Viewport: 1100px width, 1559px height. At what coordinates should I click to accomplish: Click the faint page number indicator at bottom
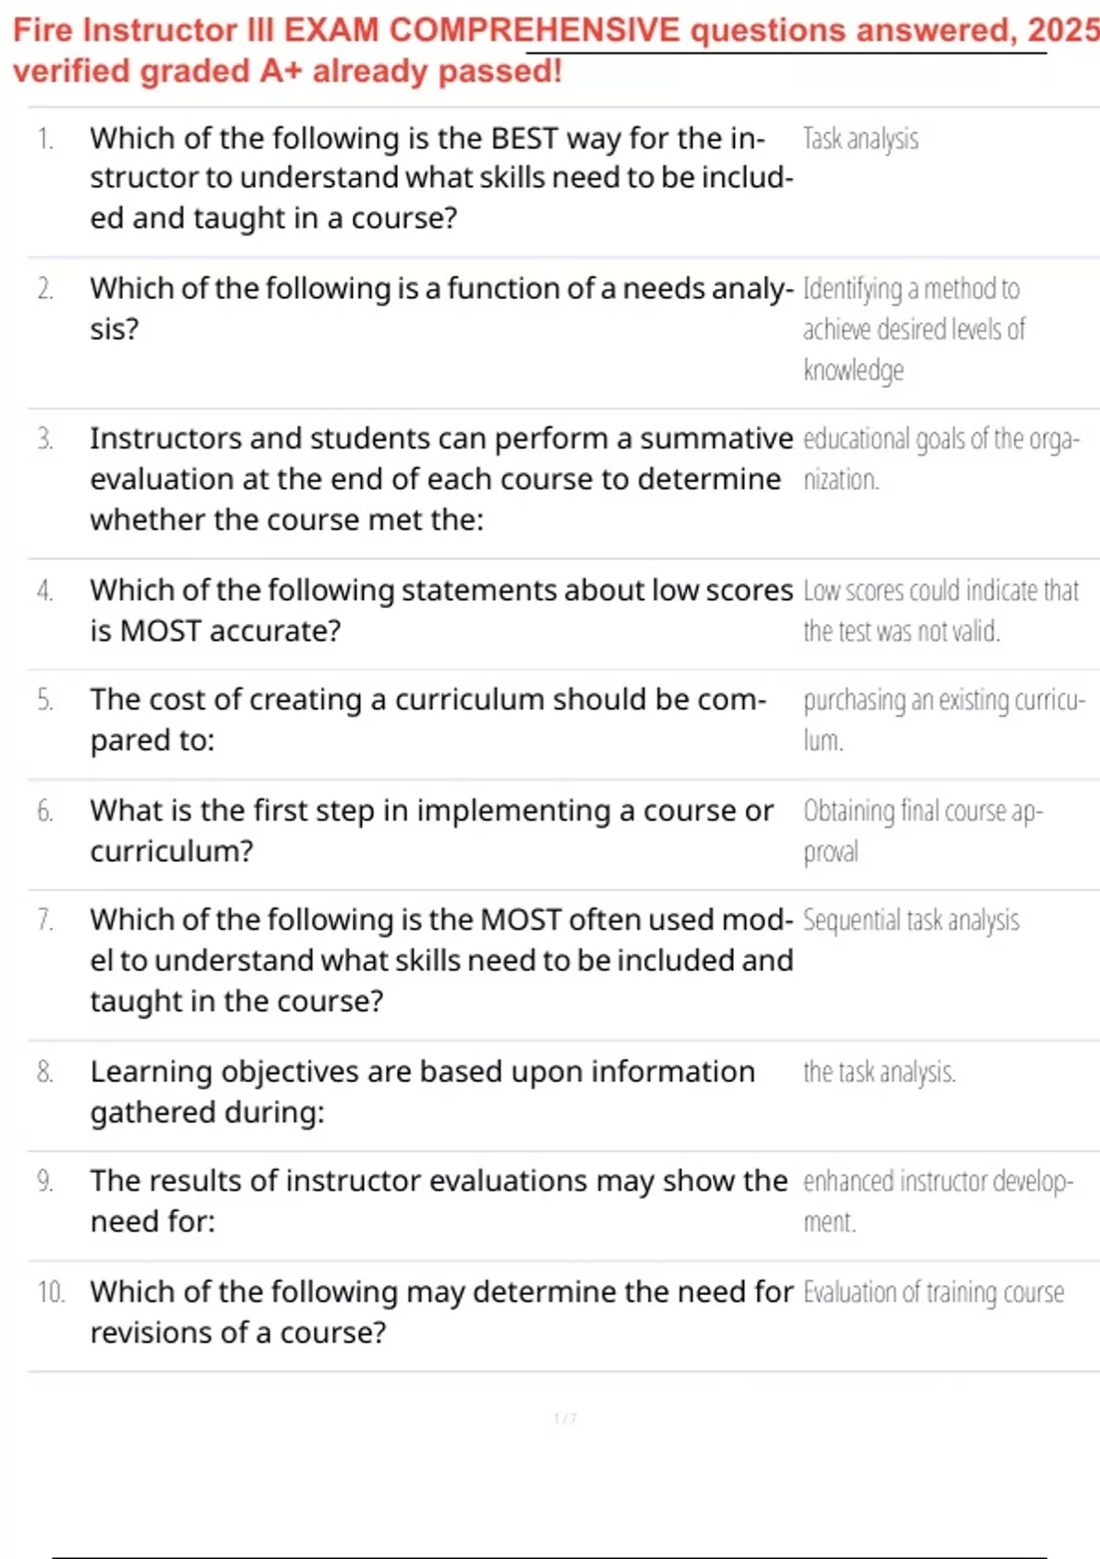click(x=565, y=1419)
